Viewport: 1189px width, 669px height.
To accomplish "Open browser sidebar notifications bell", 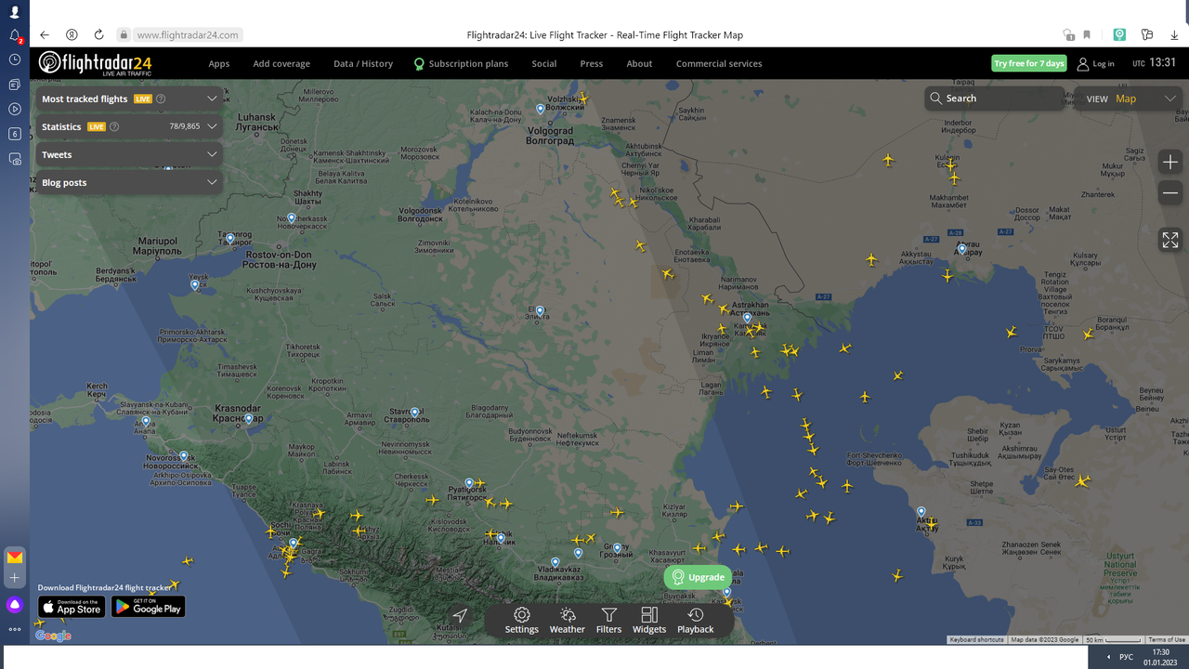I will (15, 35).
